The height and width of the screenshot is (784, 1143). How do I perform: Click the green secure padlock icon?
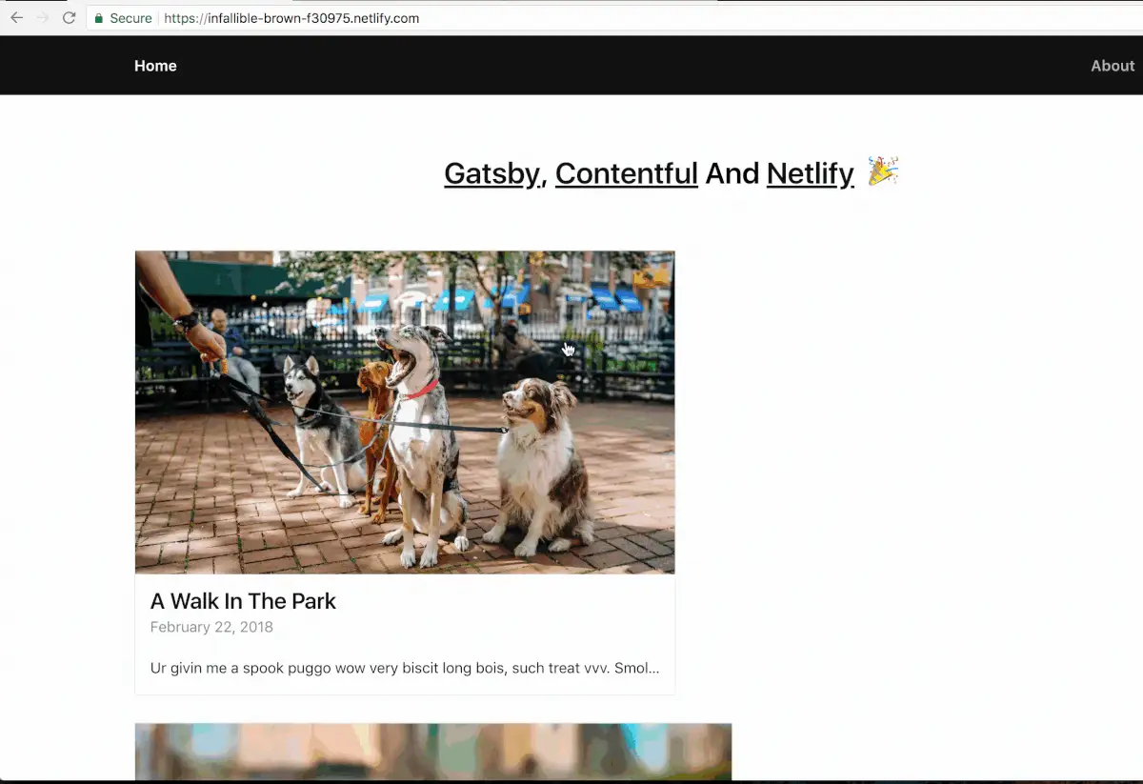click(x=99, y=18)
